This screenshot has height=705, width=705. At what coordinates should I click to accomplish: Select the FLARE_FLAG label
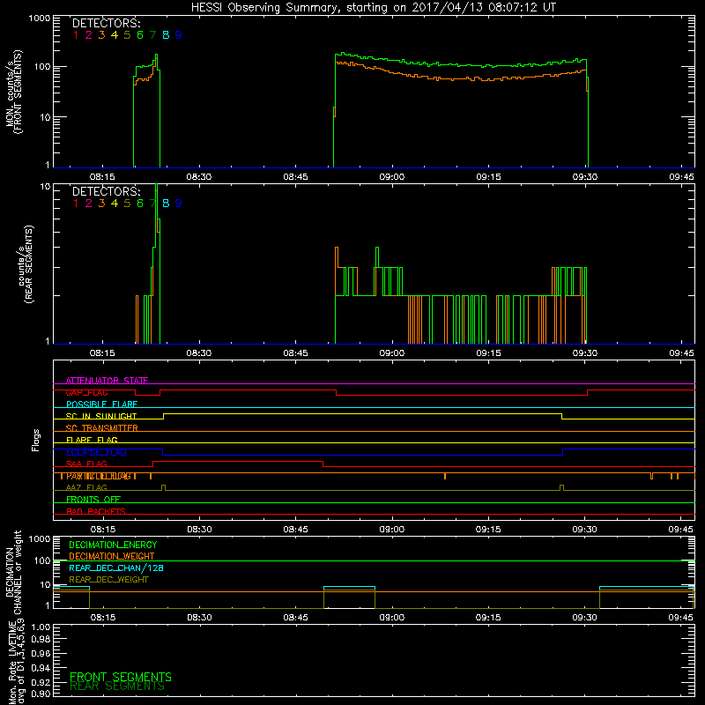[92, 440]
